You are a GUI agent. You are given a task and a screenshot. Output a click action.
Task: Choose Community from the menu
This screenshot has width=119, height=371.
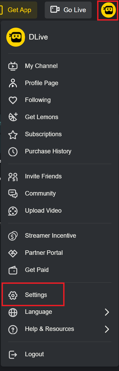[60, 193]
